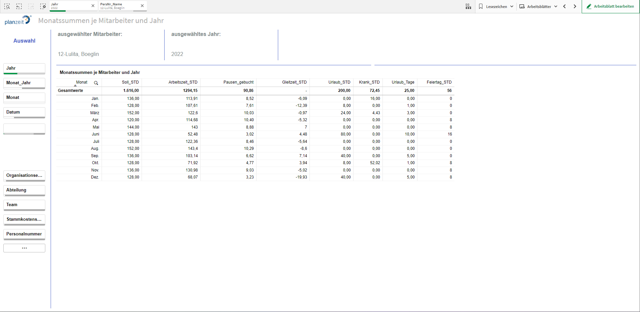Step back one selection

pos(19,6)
